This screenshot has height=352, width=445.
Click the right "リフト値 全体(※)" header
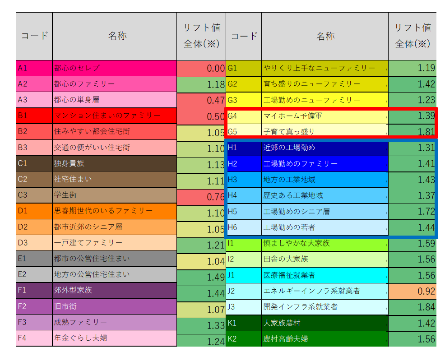tap(412, 36)
